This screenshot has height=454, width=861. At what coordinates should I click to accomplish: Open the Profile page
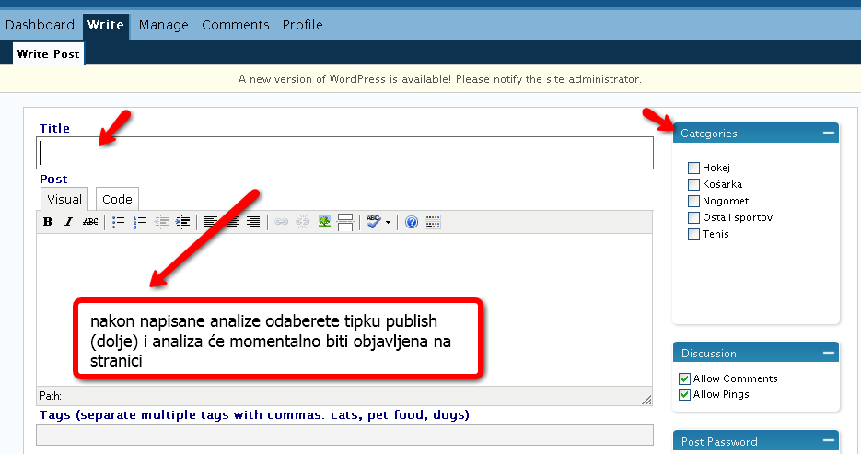click(303, 25)
